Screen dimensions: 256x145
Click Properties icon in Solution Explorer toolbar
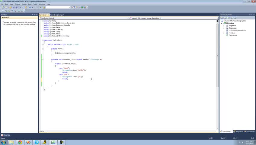(222, 18)
